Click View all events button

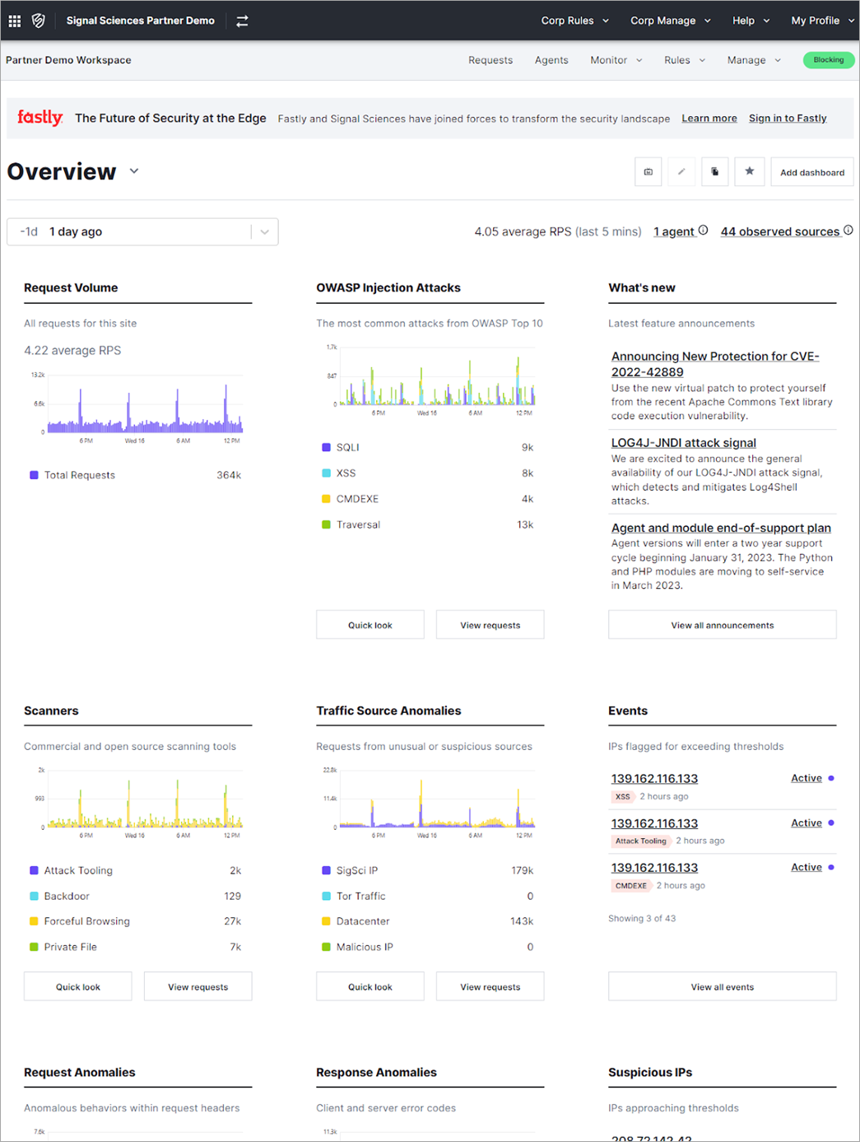pos(723,986)
